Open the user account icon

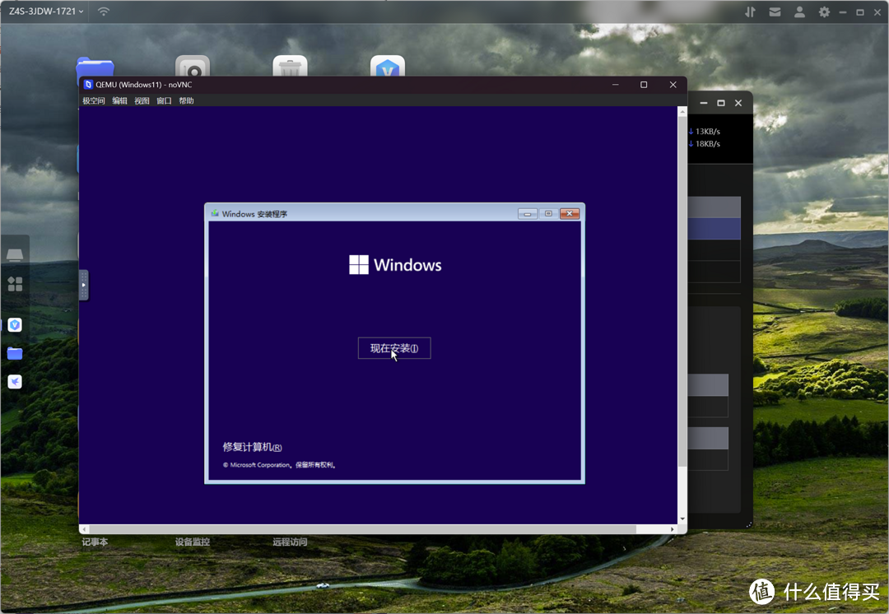pyautogui.click(x=799, y=12)
